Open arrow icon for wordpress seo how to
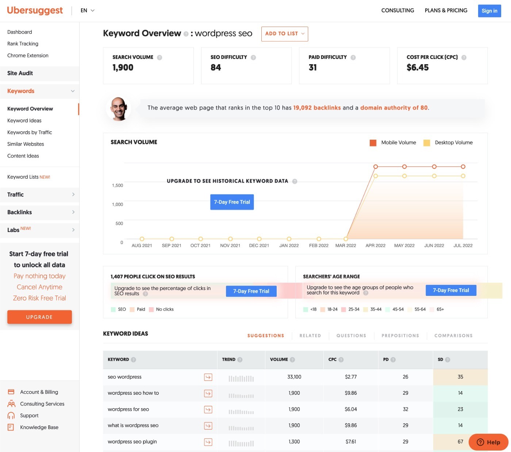The height and width of the screenshot is (452, 511). point(208,393)
